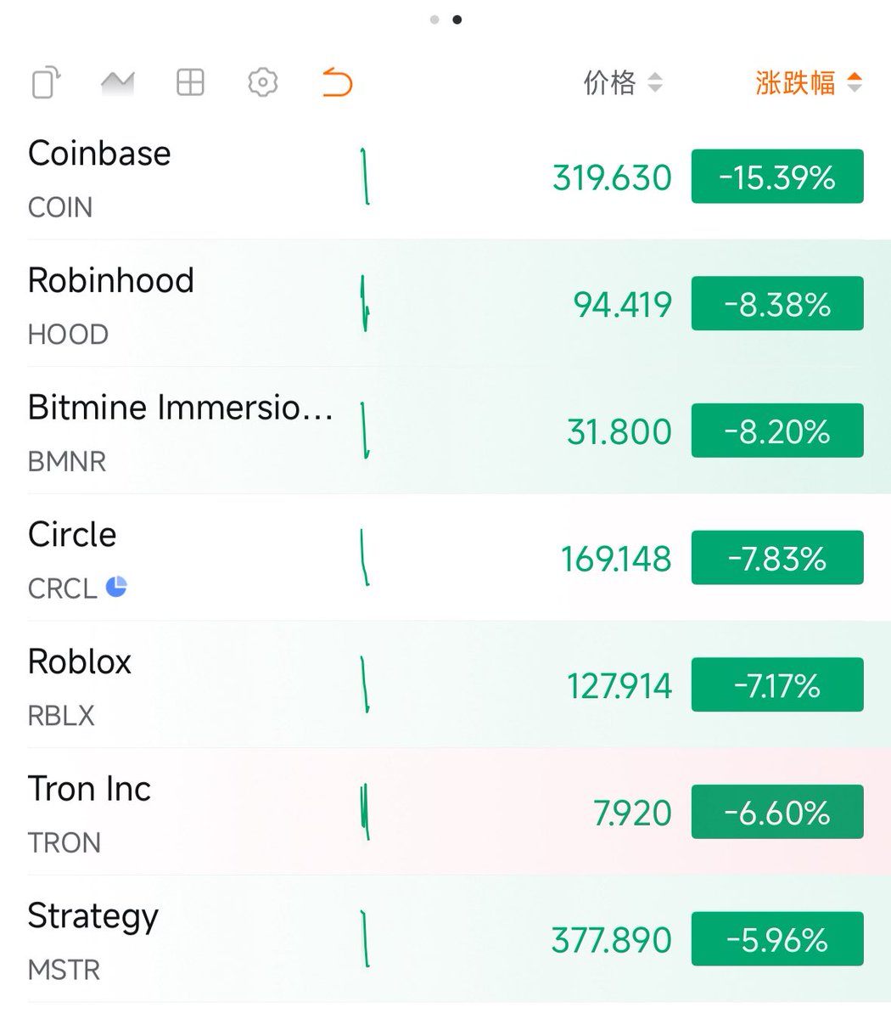The width and height of the screenshot is (891, 1019).
Task: Open watchlist settings gear icon
Action: pos(263,82)
